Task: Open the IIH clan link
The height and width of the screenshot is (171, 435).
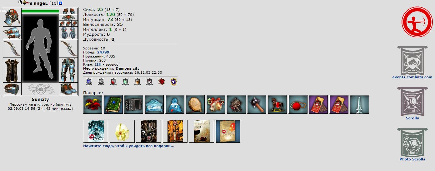Action: click(98, 64)
